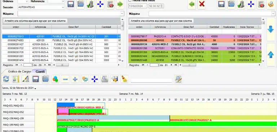Image resolution: width=277 pixels, height=132 pixels.
Task: Expand the right Máquina dropdown
Action: [273, 13]
